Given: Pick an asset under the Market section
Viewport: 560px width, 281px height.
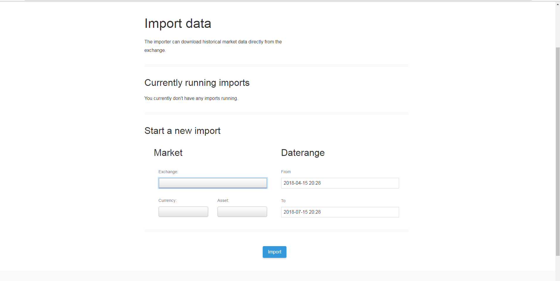Looking at the screenshot, I should click(242, 212).
